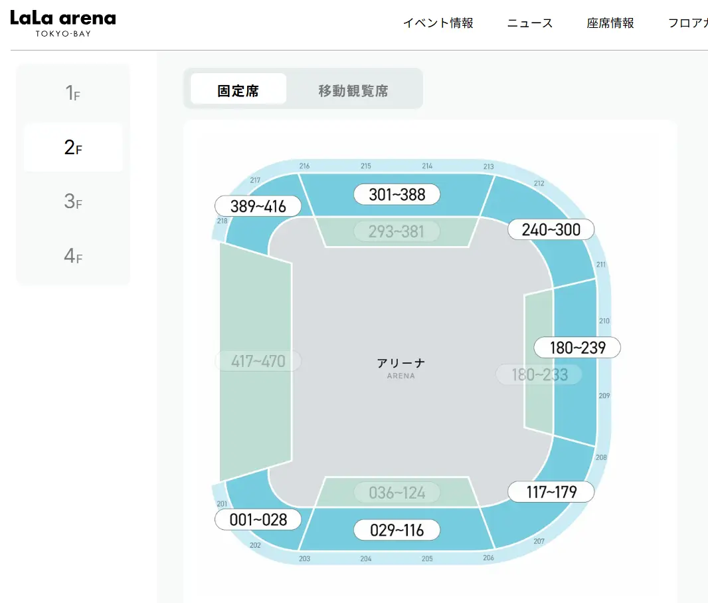Click faded seat label 417~470
This screenshot has width=708, height=603.
(x=258, y=361)
